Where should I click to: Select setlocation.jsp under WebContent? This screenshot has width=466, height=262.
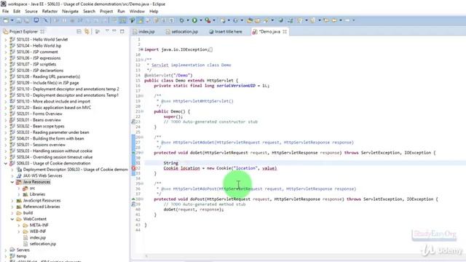pos(43,244)
